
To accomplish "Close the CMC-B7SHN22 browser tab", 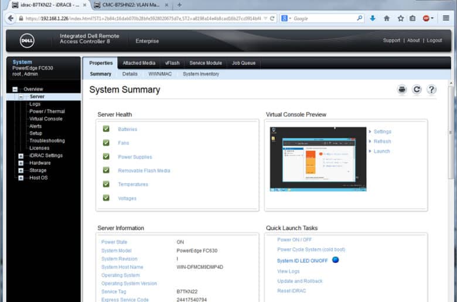I will [166, 5].
